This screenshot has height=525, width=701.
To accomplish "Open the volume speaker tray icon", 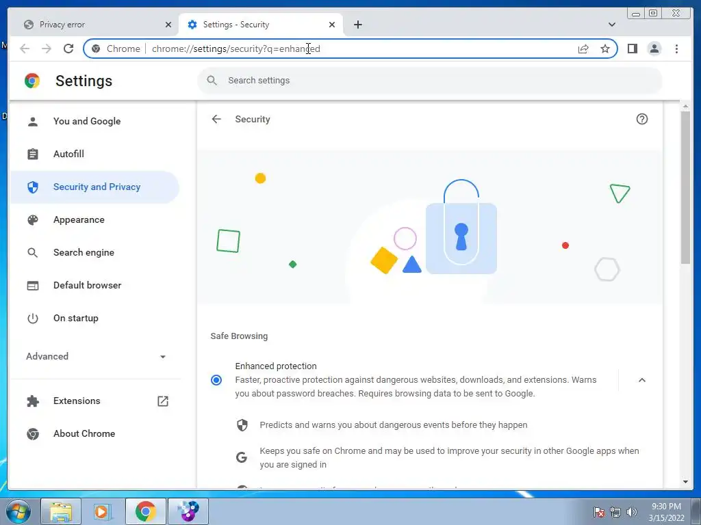I will pos(632,512).
